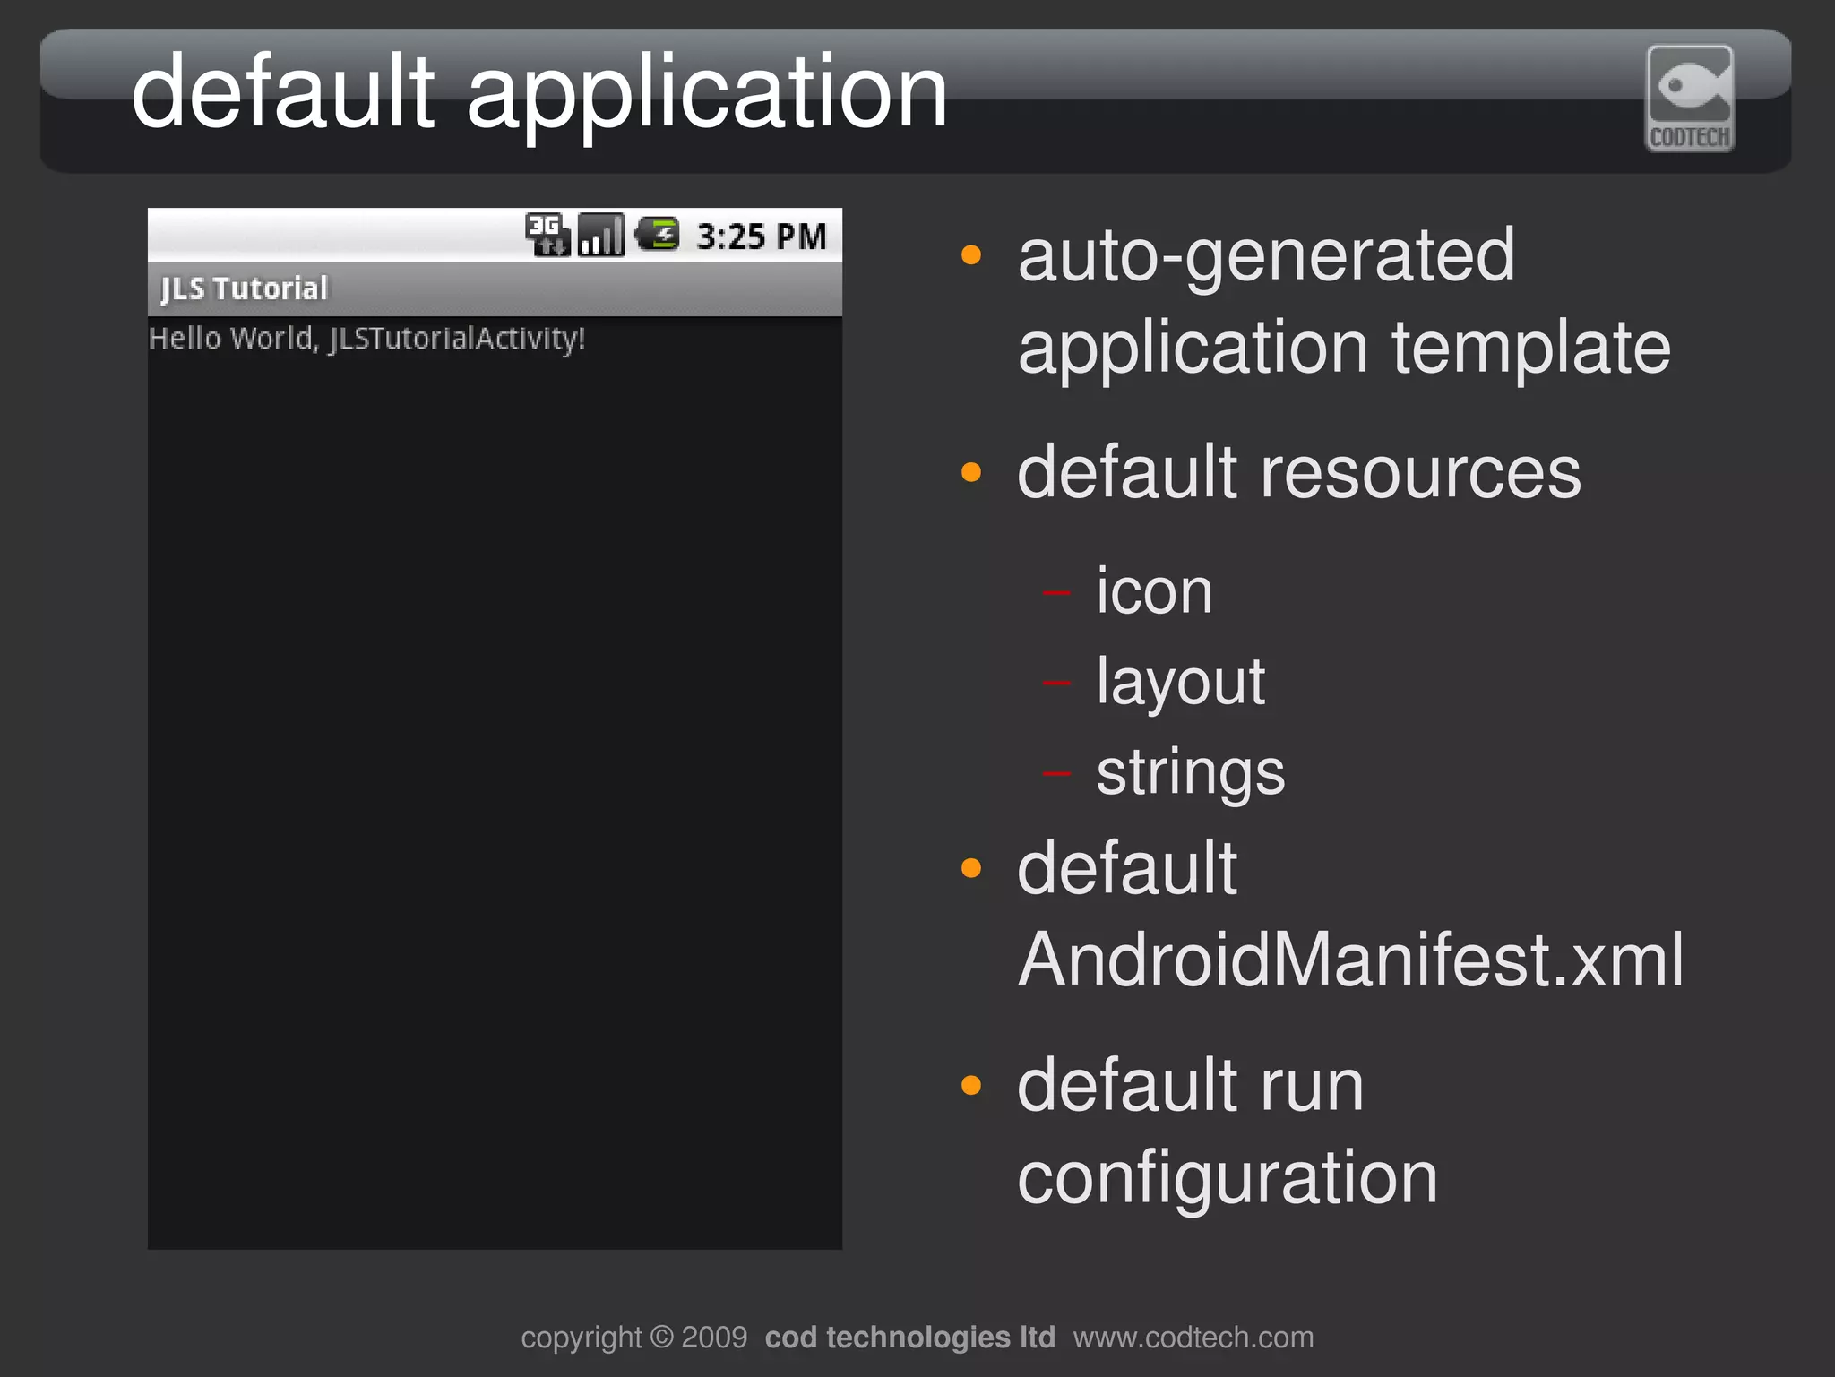The image size is (1835, 1377).
Task: Click the 'layout' sub-bullet
Action: coord(1180,683)
